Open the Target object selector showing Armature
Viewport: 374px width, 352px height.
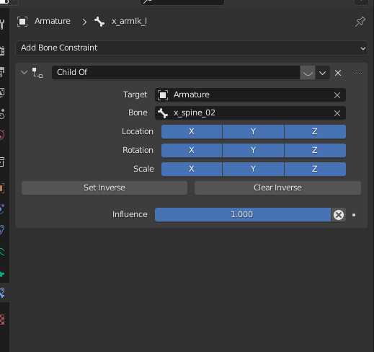pos(250,95)
